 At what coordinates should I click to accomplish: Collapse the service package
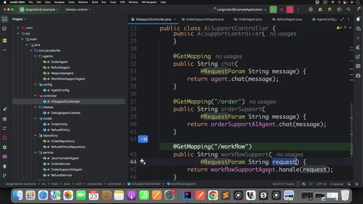coord(35,152)
